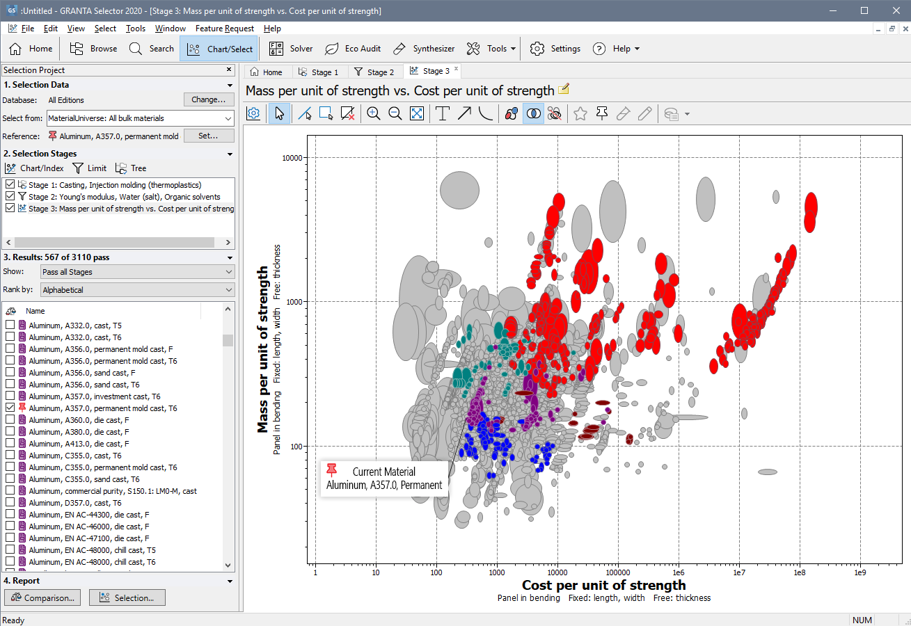Zoom in on the chart
Image resolution: width=911 pixels, height=626 pixels.
(x=374, y=113)
